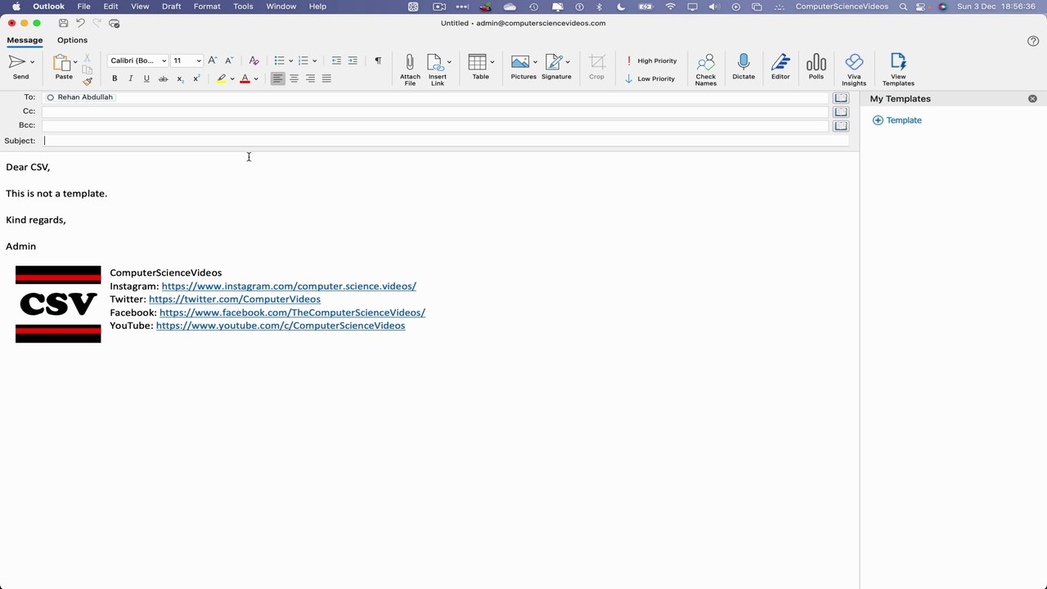1047x589 pixels.
Task: Clear formatting with the eraser A icon
Action: coord(254,61)
